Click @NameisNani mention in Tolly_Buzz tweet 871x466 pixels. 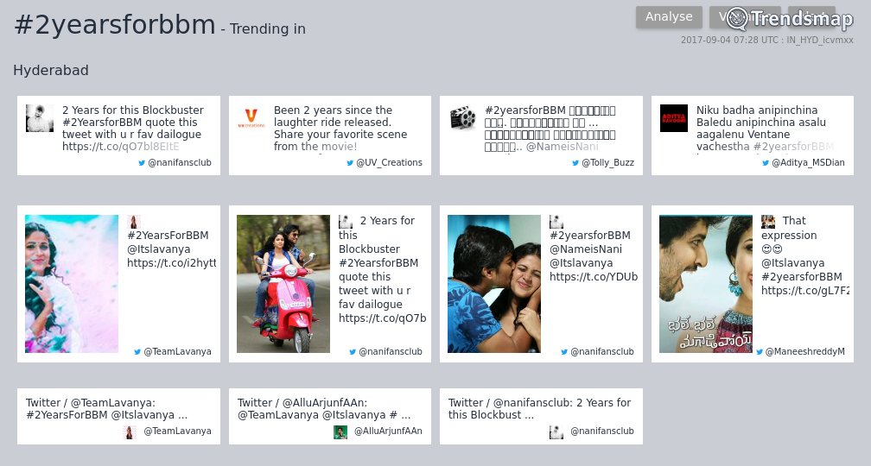tap(563, 147)
